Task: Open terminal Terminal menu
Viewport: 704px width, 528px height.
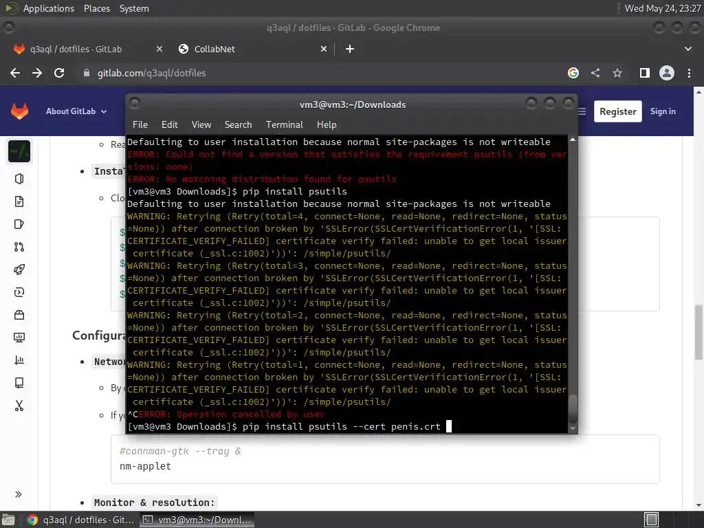Action: click(x=284, y=125)
